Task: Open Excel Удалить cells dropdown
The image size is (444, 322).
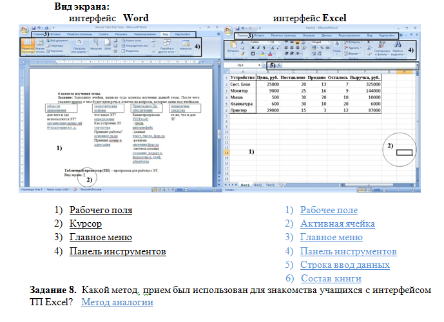Action: point(353,48)
